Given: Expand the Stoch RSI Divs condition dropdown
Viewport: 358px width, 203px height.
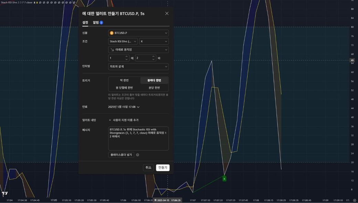Looking at the screenshot, I should (x=123, y=41).
